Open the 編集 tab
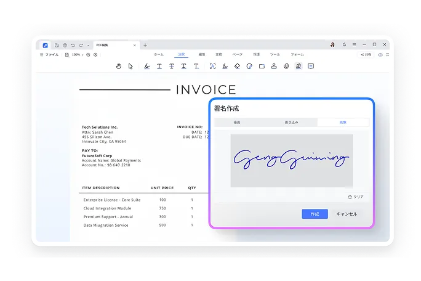The height and width of the screenshot is (281, 421). click(202, 54)
